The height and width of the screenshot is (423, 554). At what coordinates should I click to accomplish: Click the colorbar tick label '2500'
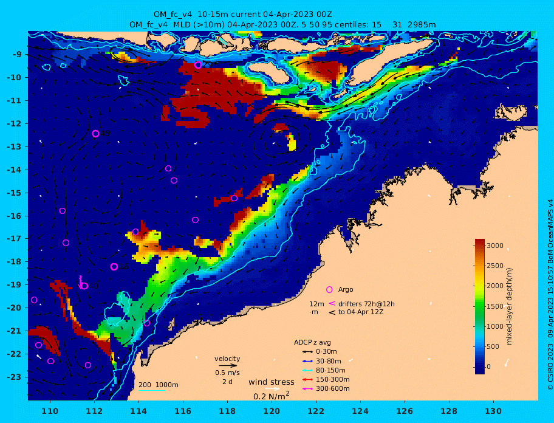coord(495,266)
